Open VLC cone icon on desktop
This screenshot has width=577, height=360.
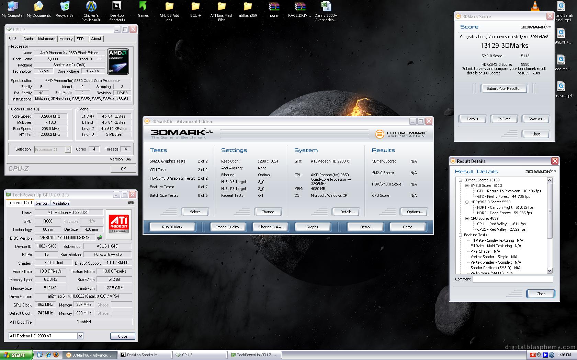tap(535, 6)
